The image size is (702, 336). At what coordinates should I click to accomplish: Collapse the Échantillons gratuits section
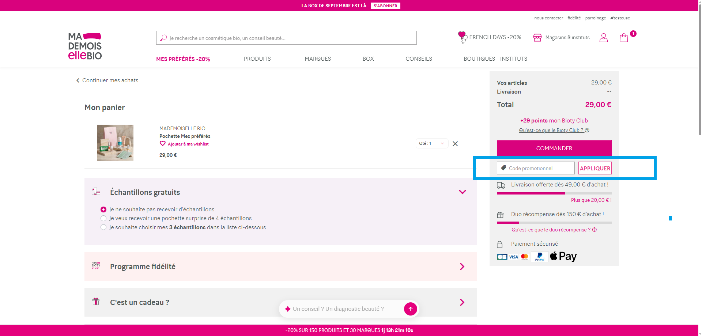[x=463, y=192]
